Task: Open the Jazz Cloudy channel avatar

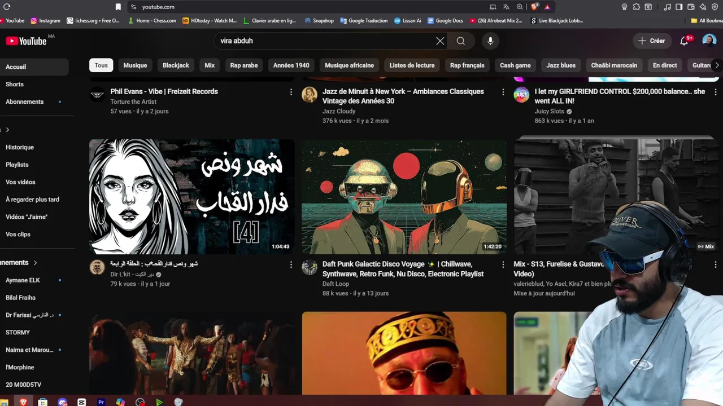Action: (x=310, y=95)
